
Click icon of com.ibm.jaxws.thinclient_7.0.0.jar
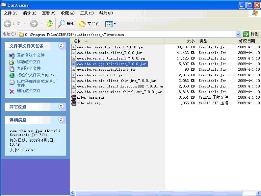point(74,47)
